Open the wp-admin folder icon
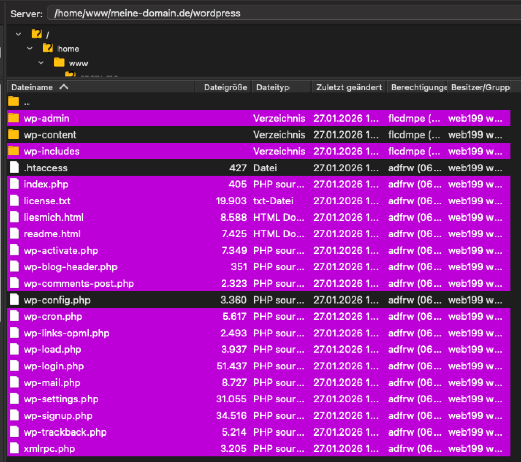 point(14,118)
